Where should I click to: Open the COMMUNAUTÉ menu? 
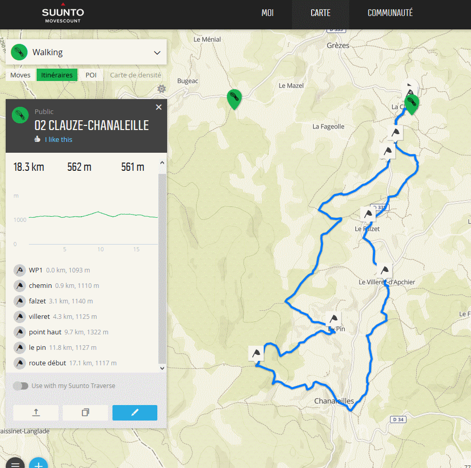tap(390, 13)
